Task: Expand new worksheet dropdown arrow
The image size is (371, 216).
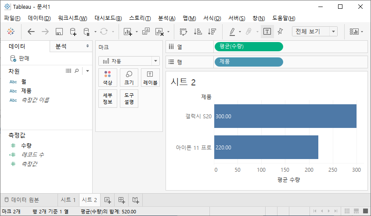Action: tap(137, 32)
